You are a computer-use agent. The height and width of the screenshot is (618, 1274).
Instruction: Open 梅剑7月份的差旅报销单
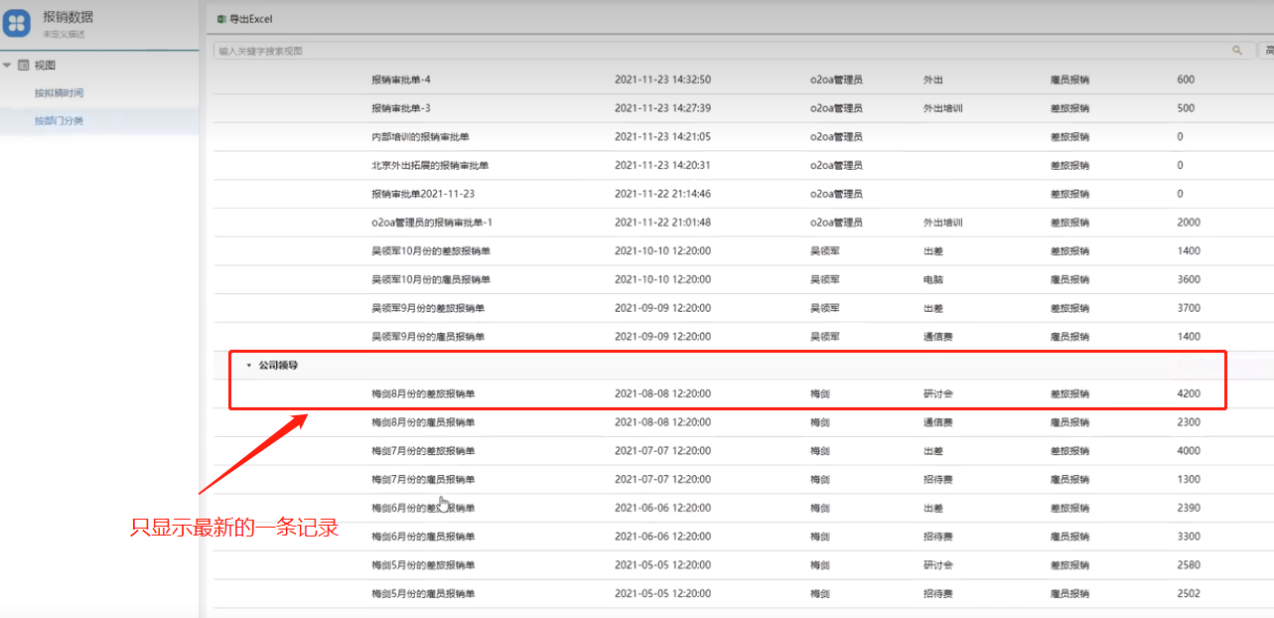(x=423, y=451)
